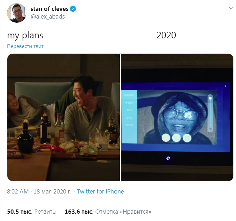Choose 일반전화 in the intercom menu

coord(129,125)
